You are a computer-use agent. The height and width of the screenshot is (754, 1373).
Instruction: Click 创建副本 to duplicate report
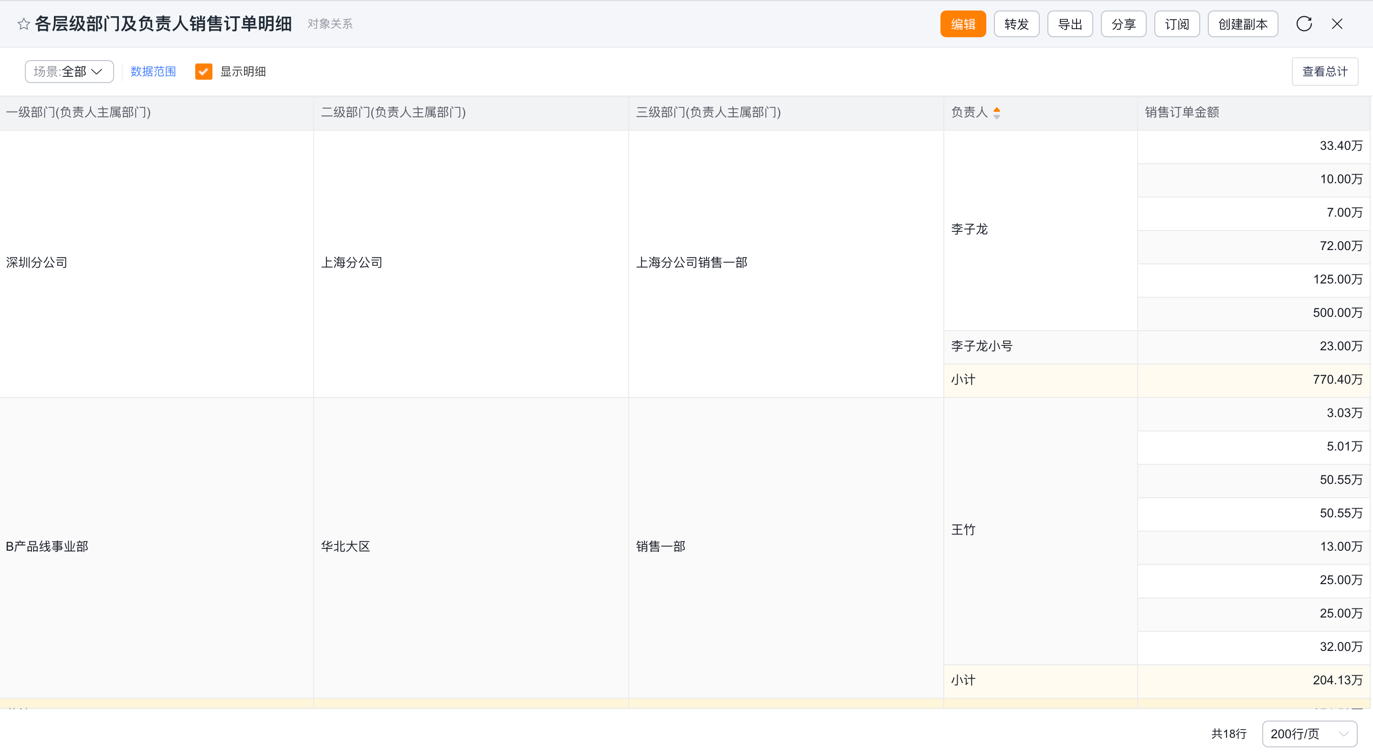click(x=1242, y=24)
